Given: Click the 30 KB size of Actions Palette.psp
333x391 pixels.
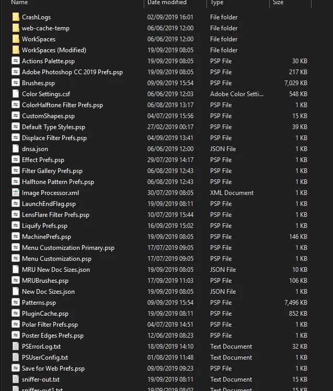Looking at the screenshot, I should pos(300,61).
